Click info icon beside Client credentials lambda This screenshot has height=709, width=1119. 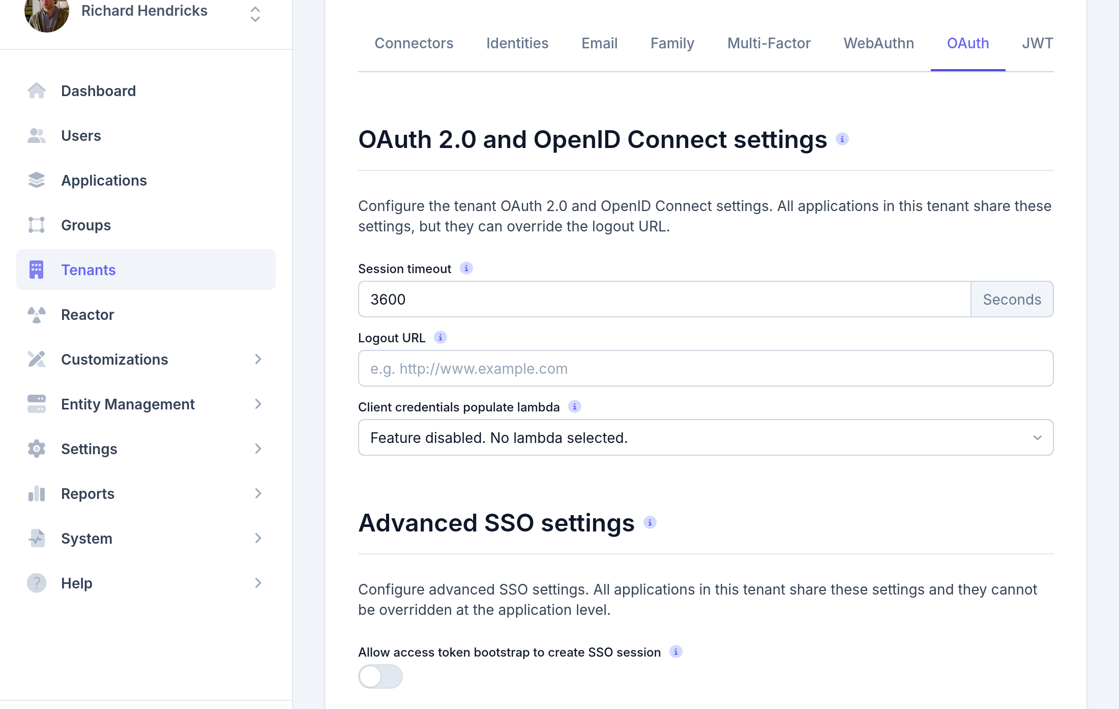[575, 406]
